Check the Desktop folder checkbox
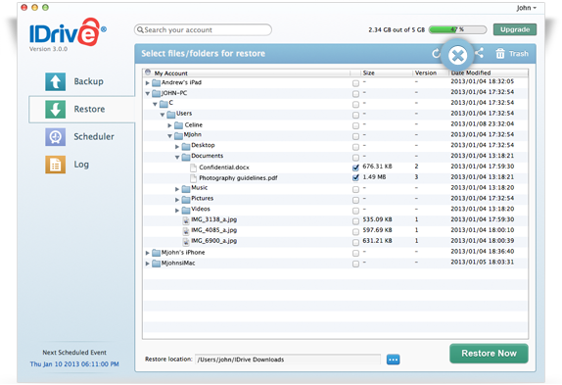Viewport: 562px width, 385px height. [355, 147]
